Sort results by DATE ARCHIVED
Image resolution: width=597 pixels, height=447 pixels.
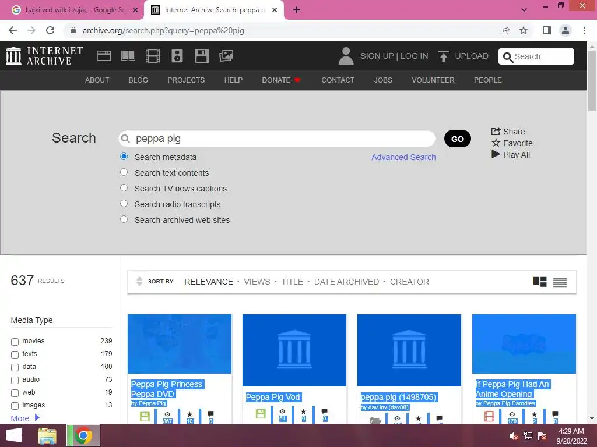[x=346, y=282]
